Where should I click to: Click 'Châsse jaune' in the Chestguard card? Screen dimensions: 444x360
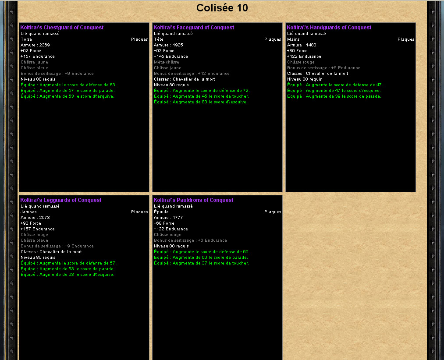click(34, 62)
